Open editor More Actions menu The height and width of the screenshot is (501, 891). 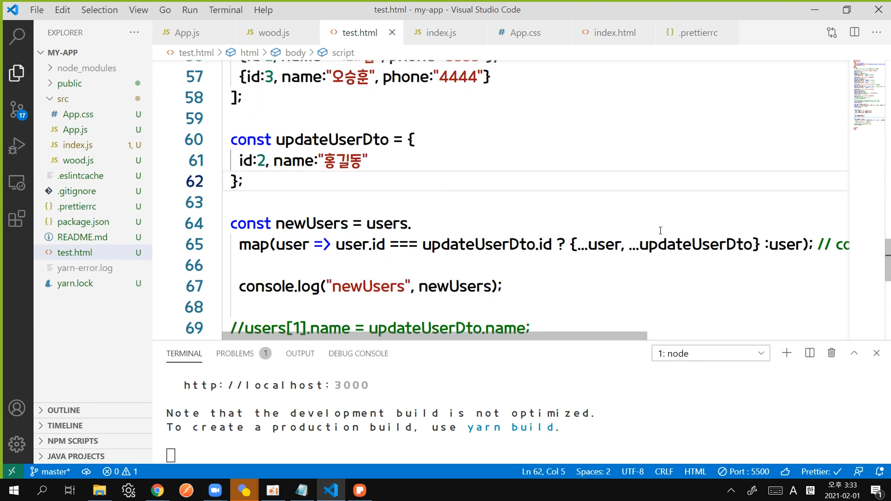[877, 32]
